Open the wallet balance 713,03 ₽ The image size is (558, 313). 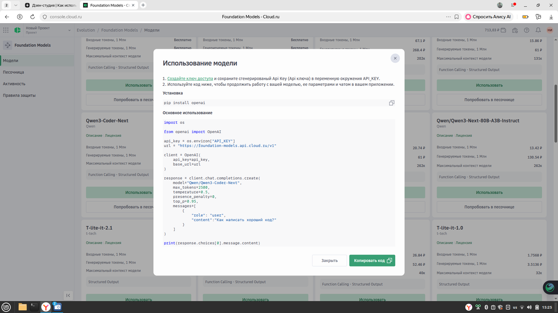point(495,30)
